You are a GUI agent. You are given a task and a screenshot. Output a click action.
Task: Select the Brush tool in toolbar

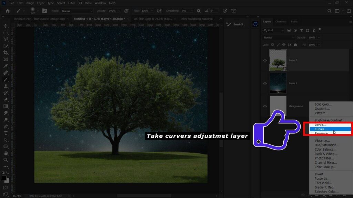tap(6, 80)
